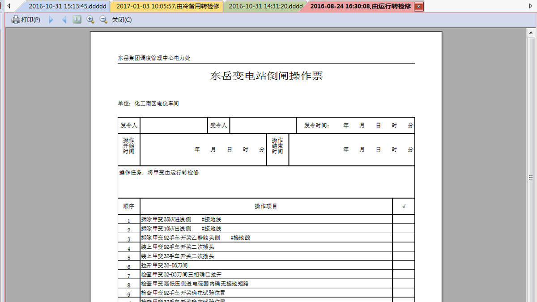Click the vertical scrollbar thumb grip
This screenshot has height=302, width=537.
(x=532, y=178)
